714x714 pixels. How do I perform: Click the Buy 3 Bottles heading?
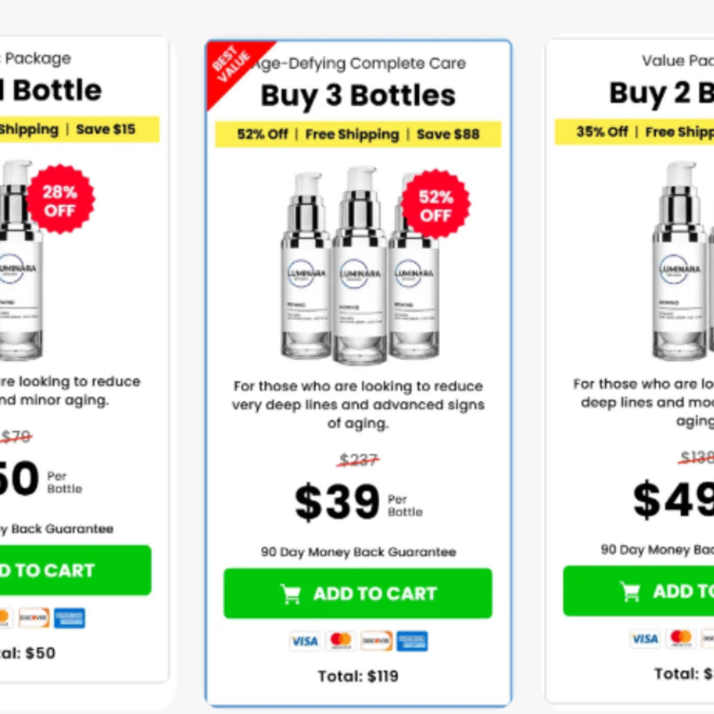click(358, 96)
